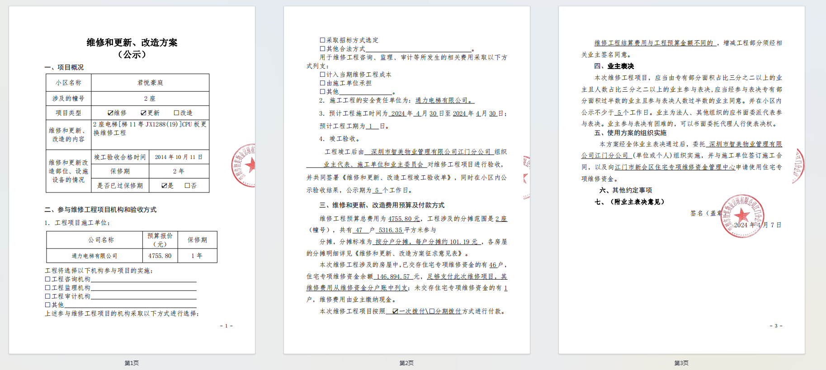
Task: Check the 分期拨付 payment checkbox
Action: tap(432, 311)
